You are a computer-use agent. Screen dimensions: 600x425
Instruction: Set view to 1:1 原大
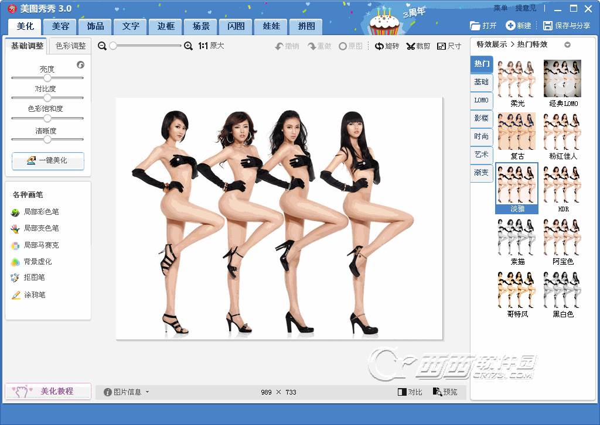[x=211, y=46]
